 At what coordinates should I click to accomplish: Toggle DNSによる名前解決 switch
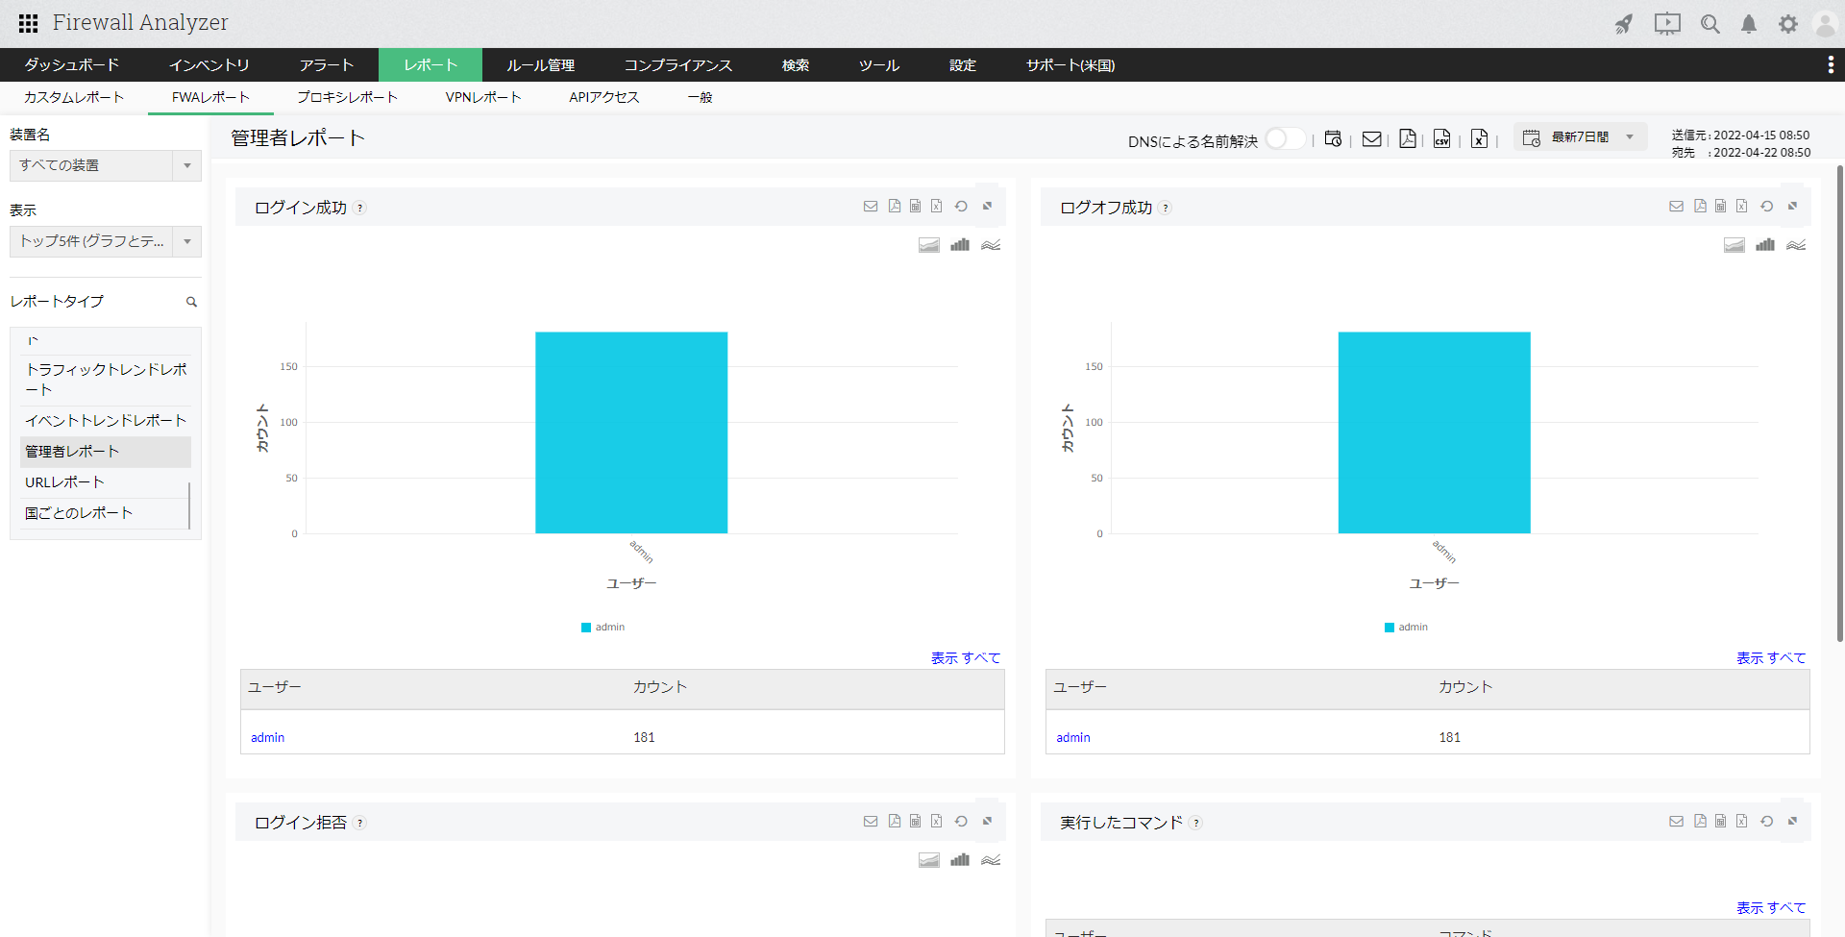(1285, 139)
